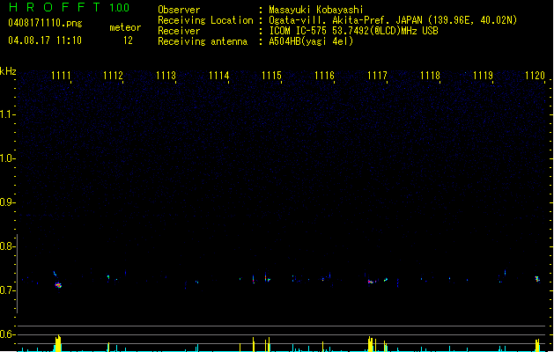Click the Receiver label

pyautogui.click(x=179, y=31)
